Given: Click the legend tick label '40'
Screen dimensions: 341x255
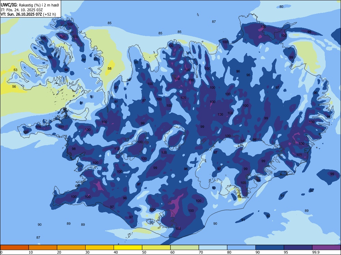Looking at the screenshot, I should [116, 252].
